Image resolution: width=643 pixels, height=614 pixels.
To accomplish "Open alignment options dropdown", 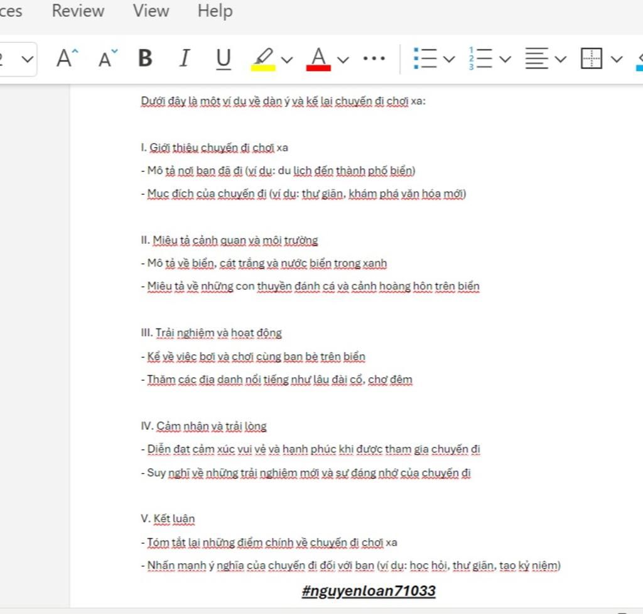I will pyautogui.click(x=561, y=60).
